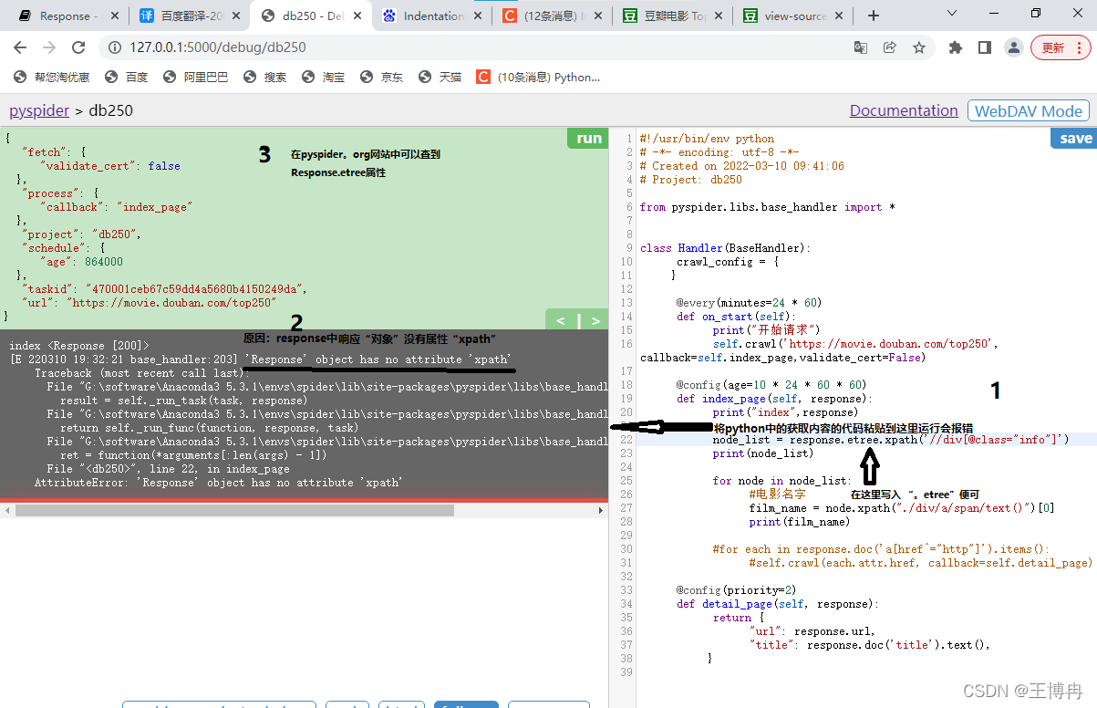Open the 百度 bookmark
The width and height of the screenshot is (1097, 708).
tap(127, 78)
